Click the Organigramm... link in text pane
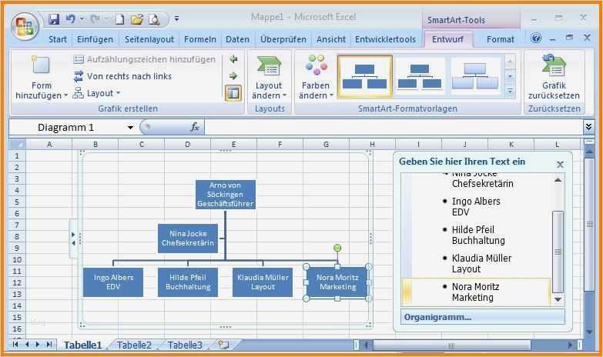Viewport: 603px width, 357px height. [437, 318]
